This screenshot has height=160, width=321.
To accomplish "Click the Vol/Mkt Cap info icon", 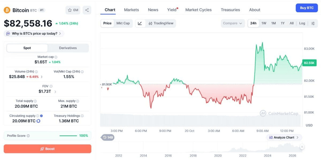I will (82, 72).
